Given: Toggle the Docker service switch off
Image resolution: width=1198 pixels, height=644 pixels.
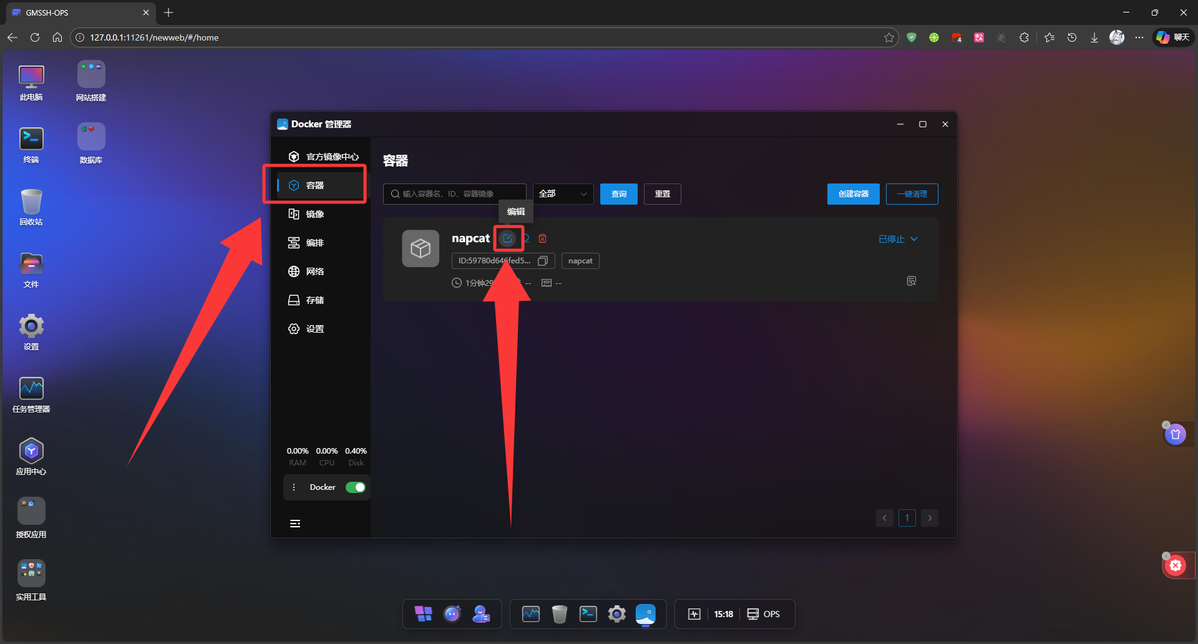Looking at the screenshot, I should 356,487.
